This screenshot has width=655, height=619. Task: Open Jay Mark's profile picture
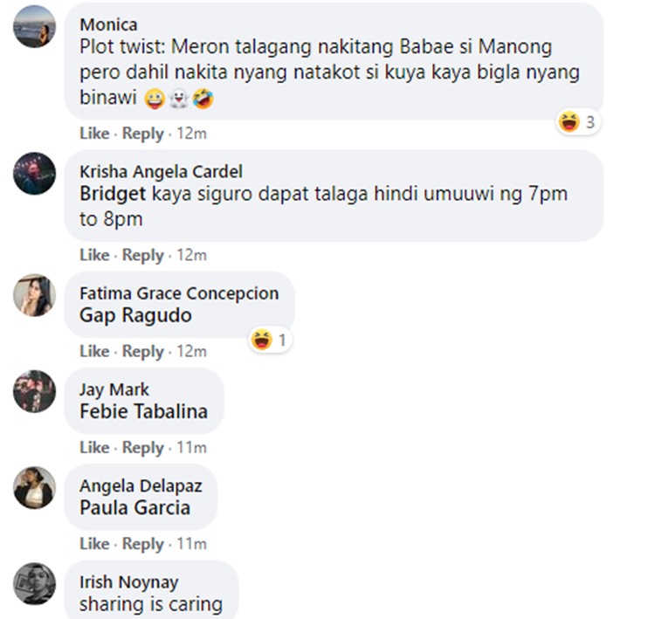pos(34,391)
